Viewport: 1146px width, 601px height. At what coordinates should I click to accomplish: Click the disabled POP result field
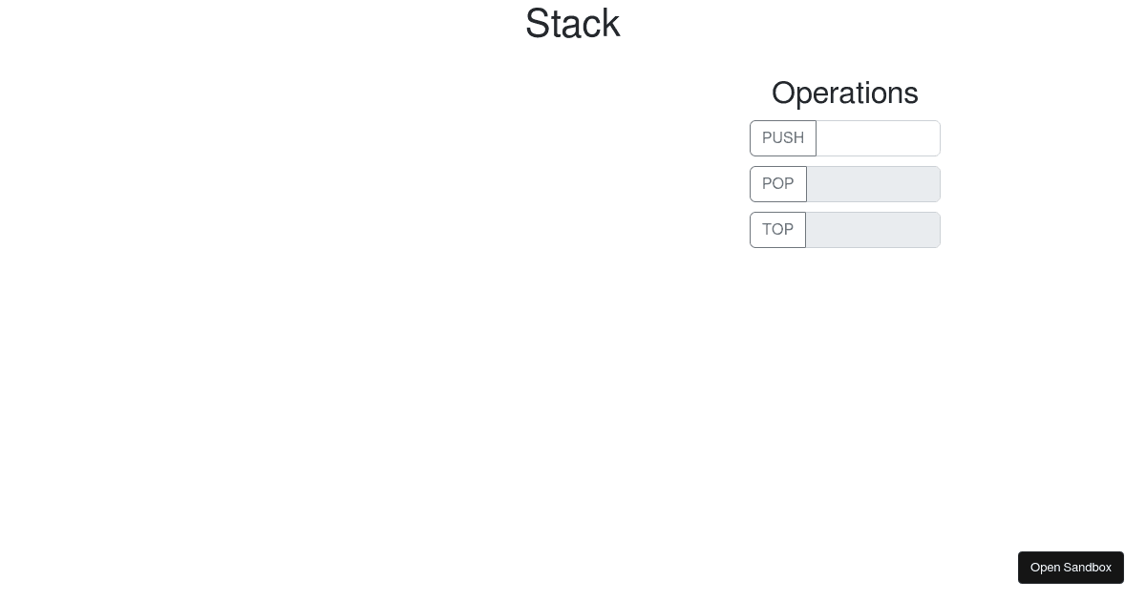tap(873, 184)
